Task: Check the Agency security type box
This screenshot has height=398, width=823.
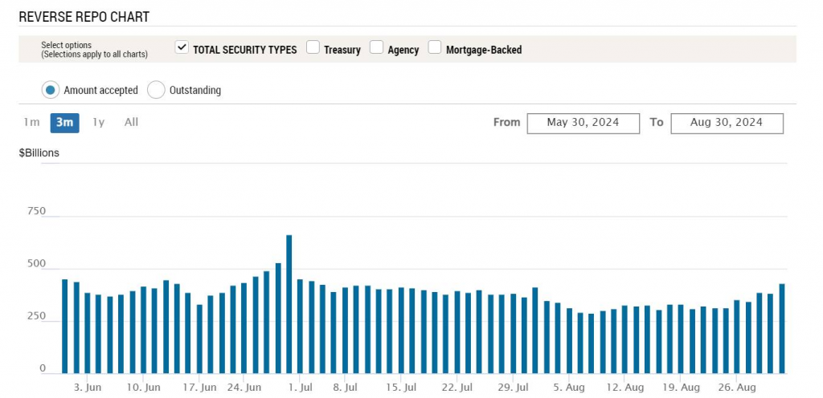Action: (x=376, y=48)
